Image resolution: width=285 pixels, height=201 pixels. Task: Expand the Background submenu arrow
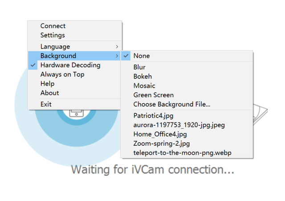point(117,56)
